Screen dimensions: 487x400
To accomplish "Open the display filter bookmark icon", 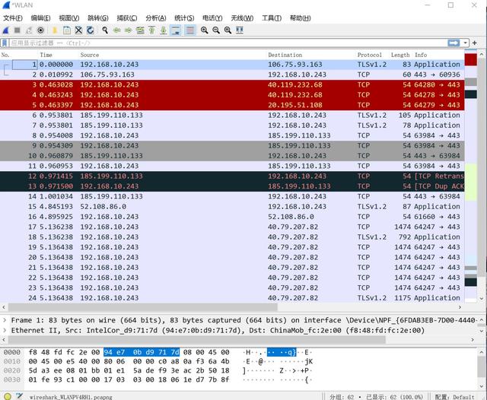I will tap(5, 43).
